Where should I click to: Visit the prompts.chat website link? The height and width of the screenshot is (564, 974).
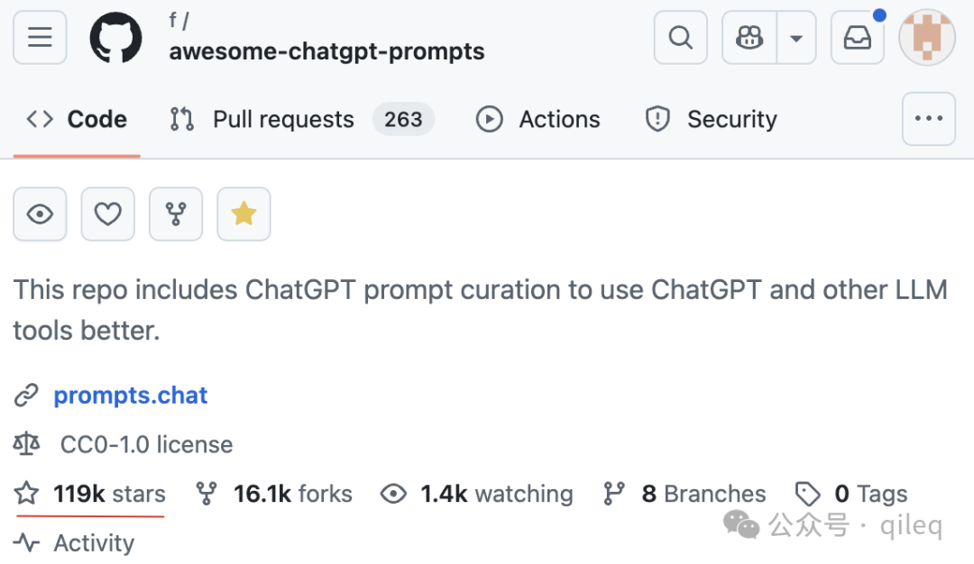(131, 396)
